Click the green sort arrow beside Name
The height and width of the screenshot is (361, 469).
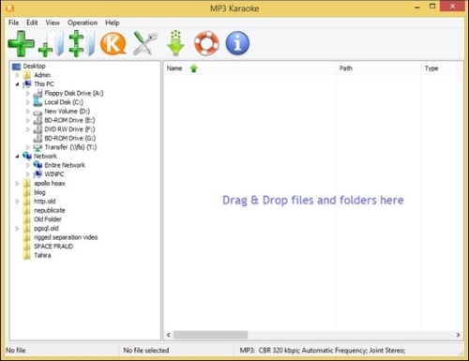click(194, 68)
